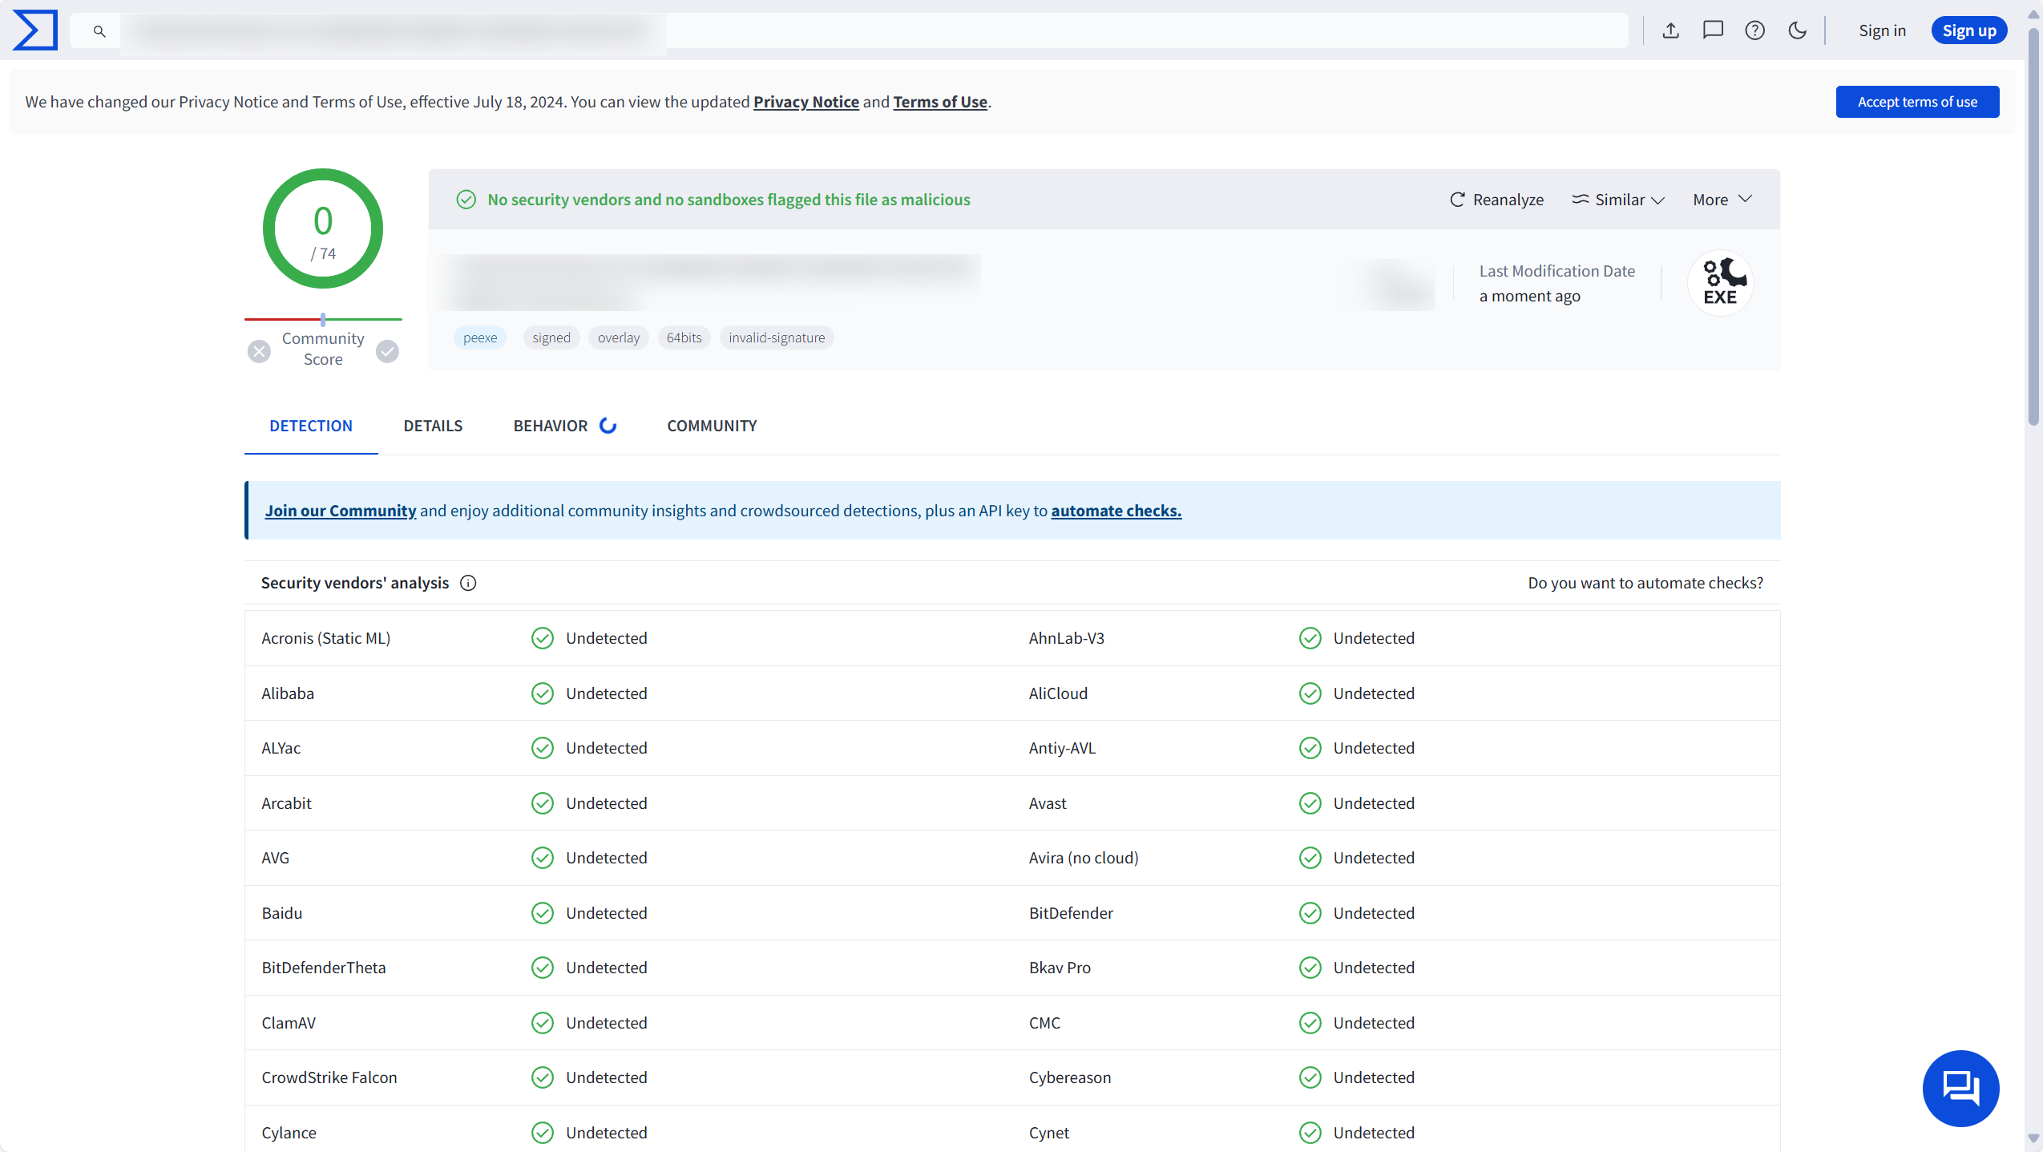Click the BitDefender undetected check icon

click(x=1310, y=913)
